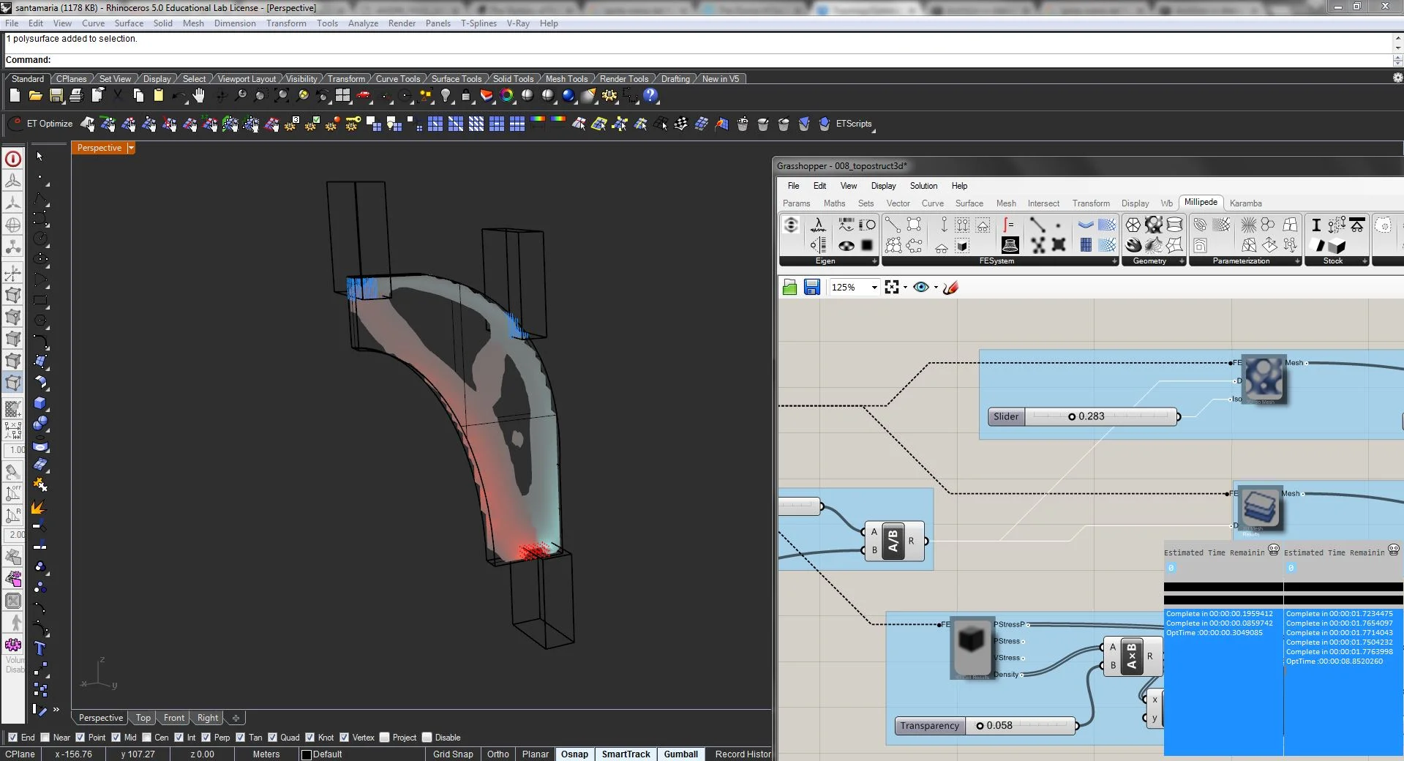Toggle the Project osnap checkbox
This screenshot has height=761, width=1404.
tap(384, 738)
